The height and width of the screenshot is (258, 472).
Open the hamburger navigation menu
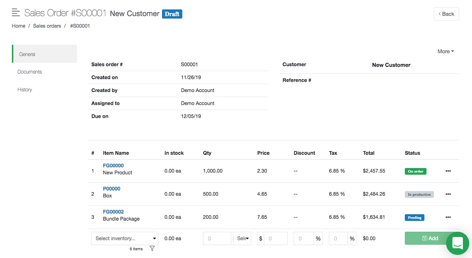16,13
